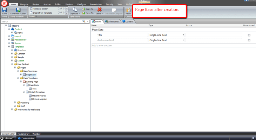Viewport: 256px width, 140px height.
Task: Collapse the Landing Page node
Action: [x=21, y=81]
